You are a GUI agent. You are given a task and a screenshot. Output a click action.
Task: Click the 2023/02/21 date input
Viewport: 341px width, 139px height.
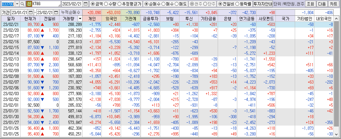(x=73, y=4)
